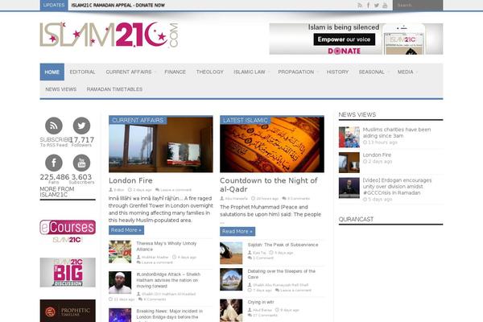
Task: Open the Crying in witr article
Action: tap(261, 302)
